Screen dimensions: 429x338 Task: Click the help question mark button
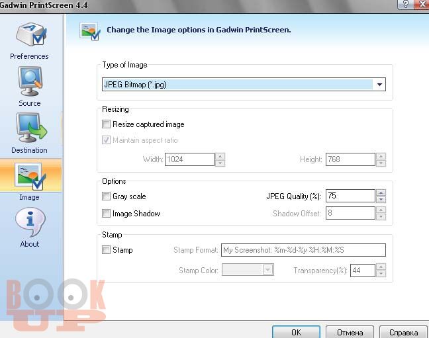[406, 4]
